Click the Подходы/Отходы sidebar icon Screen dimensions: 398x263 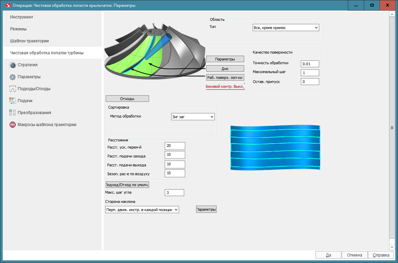tap(12, 89)
